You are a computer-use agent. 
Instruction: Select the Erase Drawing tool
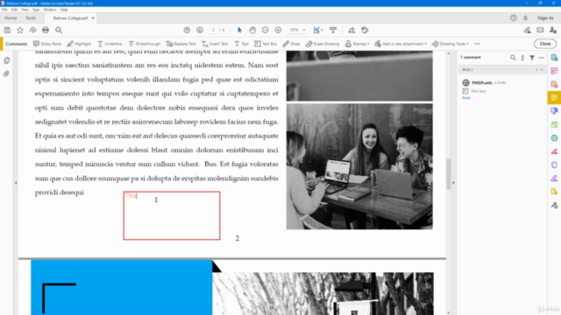pyautogui.click(x=323, y=44)
